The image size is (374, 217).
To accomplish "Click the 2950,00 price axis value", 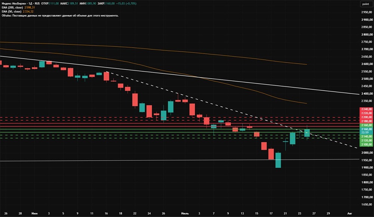I will 367,12.
